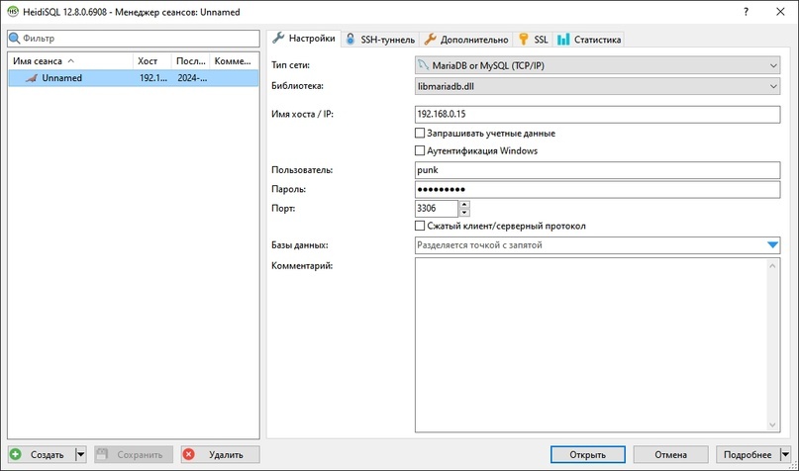This screenshot has height=471, width=799.
Task: Click the 192.1... host cell
Action: click(152, 78)
